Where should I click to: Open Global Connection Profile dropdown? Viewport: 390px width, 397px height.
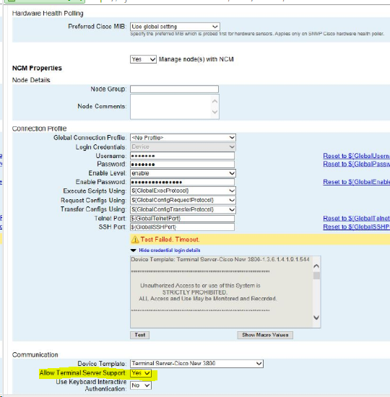183,137
